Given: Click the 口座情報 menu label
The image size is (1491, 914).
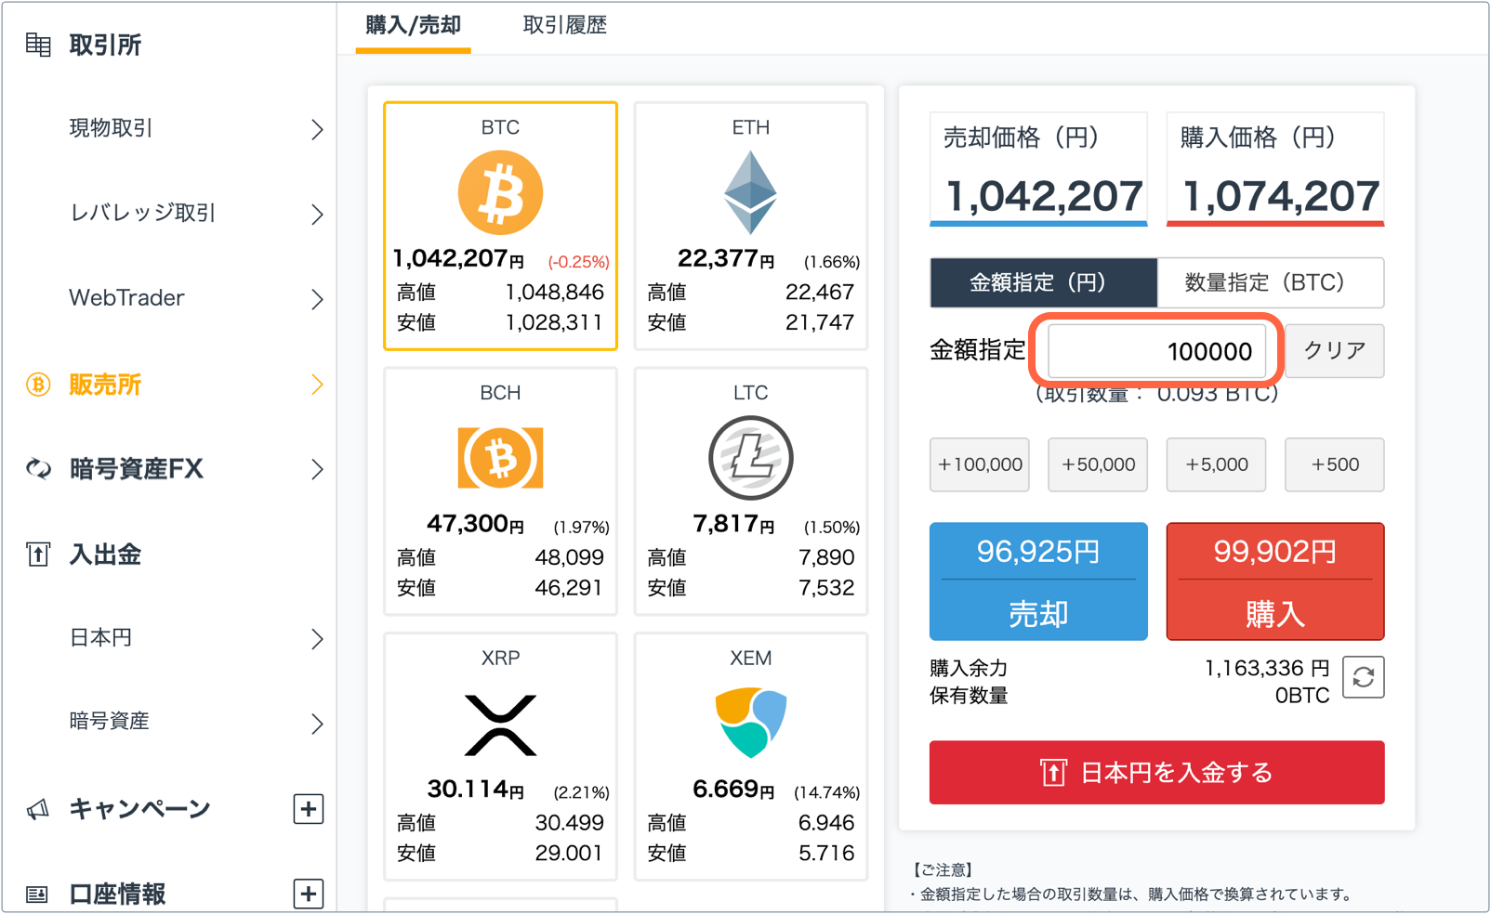Looking at the screenshot, I should (x=117, y=894).
